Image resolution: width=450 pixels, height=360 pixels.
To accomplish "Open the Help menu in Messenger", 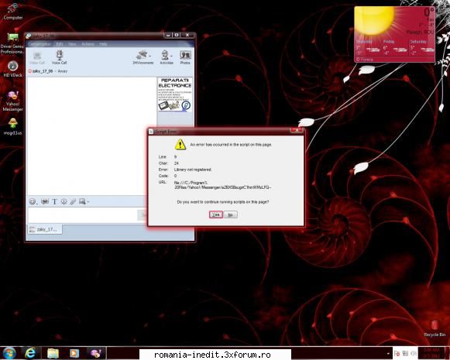I will tap(103, 44).
